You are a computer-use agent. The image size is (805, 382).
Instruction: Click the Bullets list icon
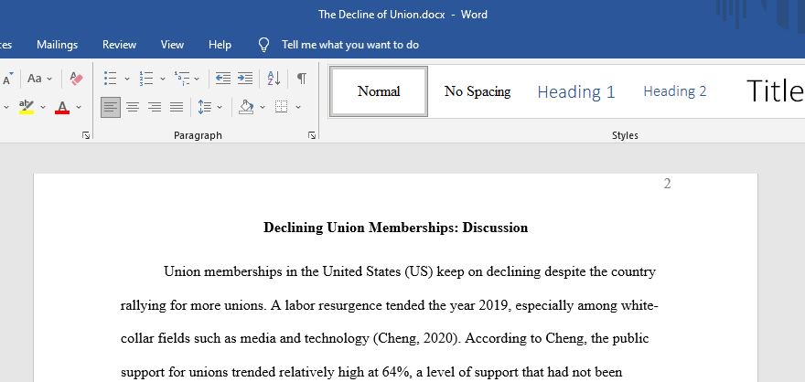110,79
